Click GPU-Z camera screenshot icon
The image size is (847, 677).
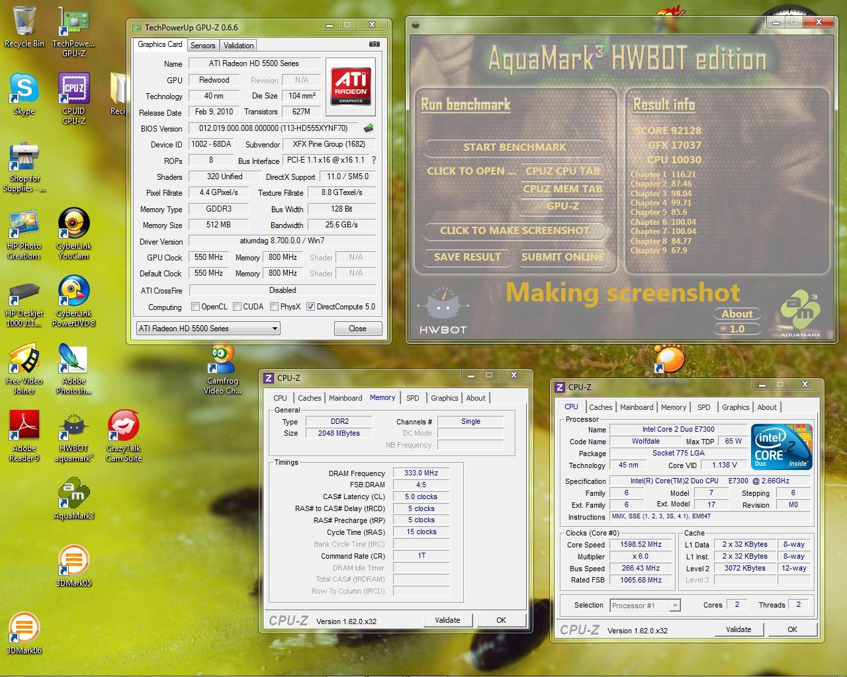tap(374, 44)
